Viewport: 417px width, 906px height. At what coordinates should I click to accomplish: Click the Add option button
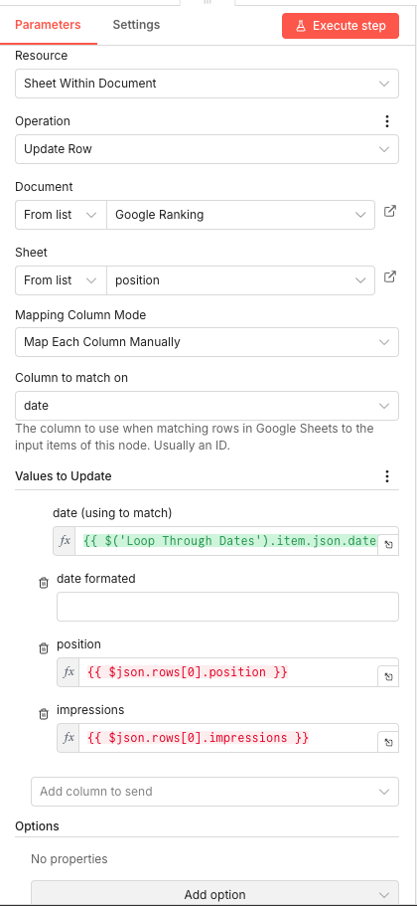click(x=214, y=894)
